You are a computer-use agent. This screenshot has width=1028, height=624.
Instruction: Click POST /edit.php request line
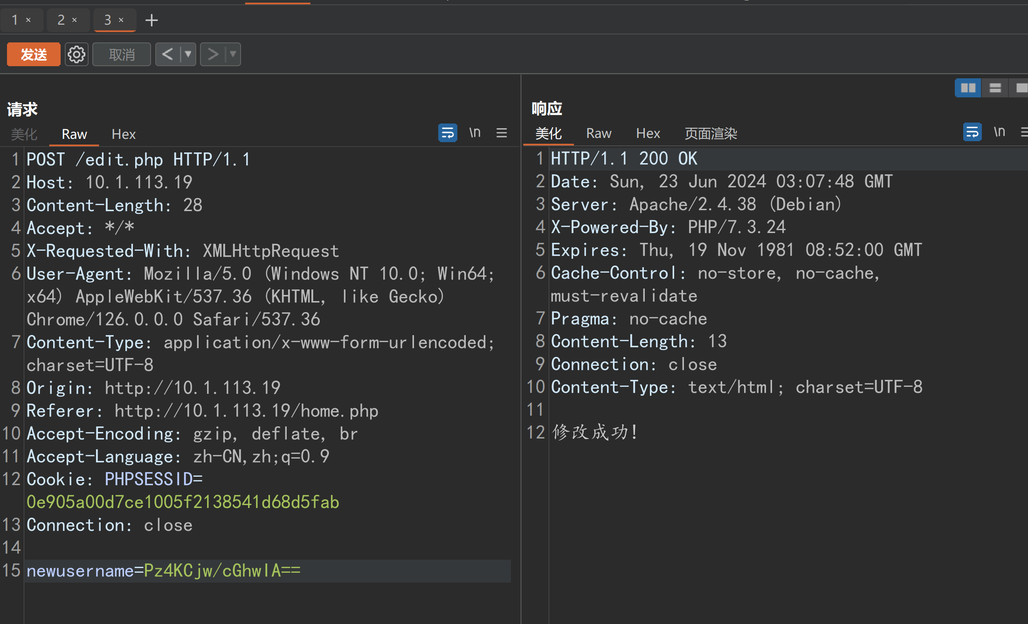[138, 159]
